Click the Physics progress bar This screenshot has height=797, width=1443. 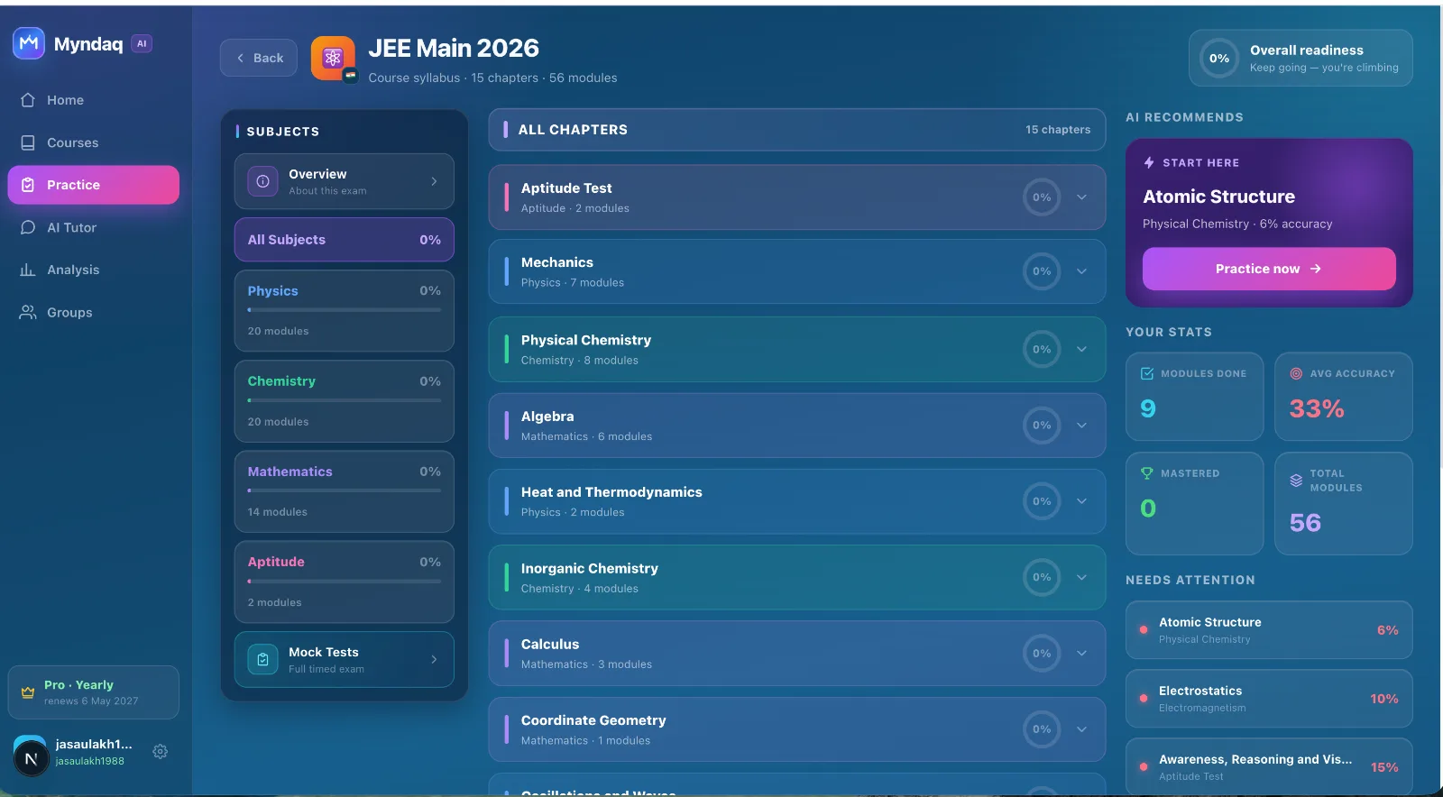pyautogui.click(x=345, y=310)
